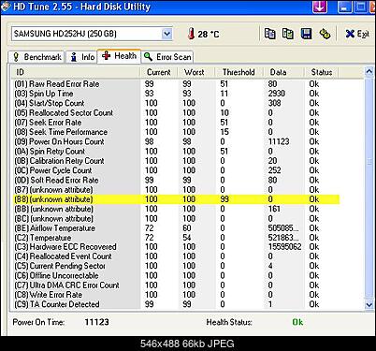Open the Error Scan tab
This screenshot has width=376, height=351.
pyautogui.click(x=167, y=57)
